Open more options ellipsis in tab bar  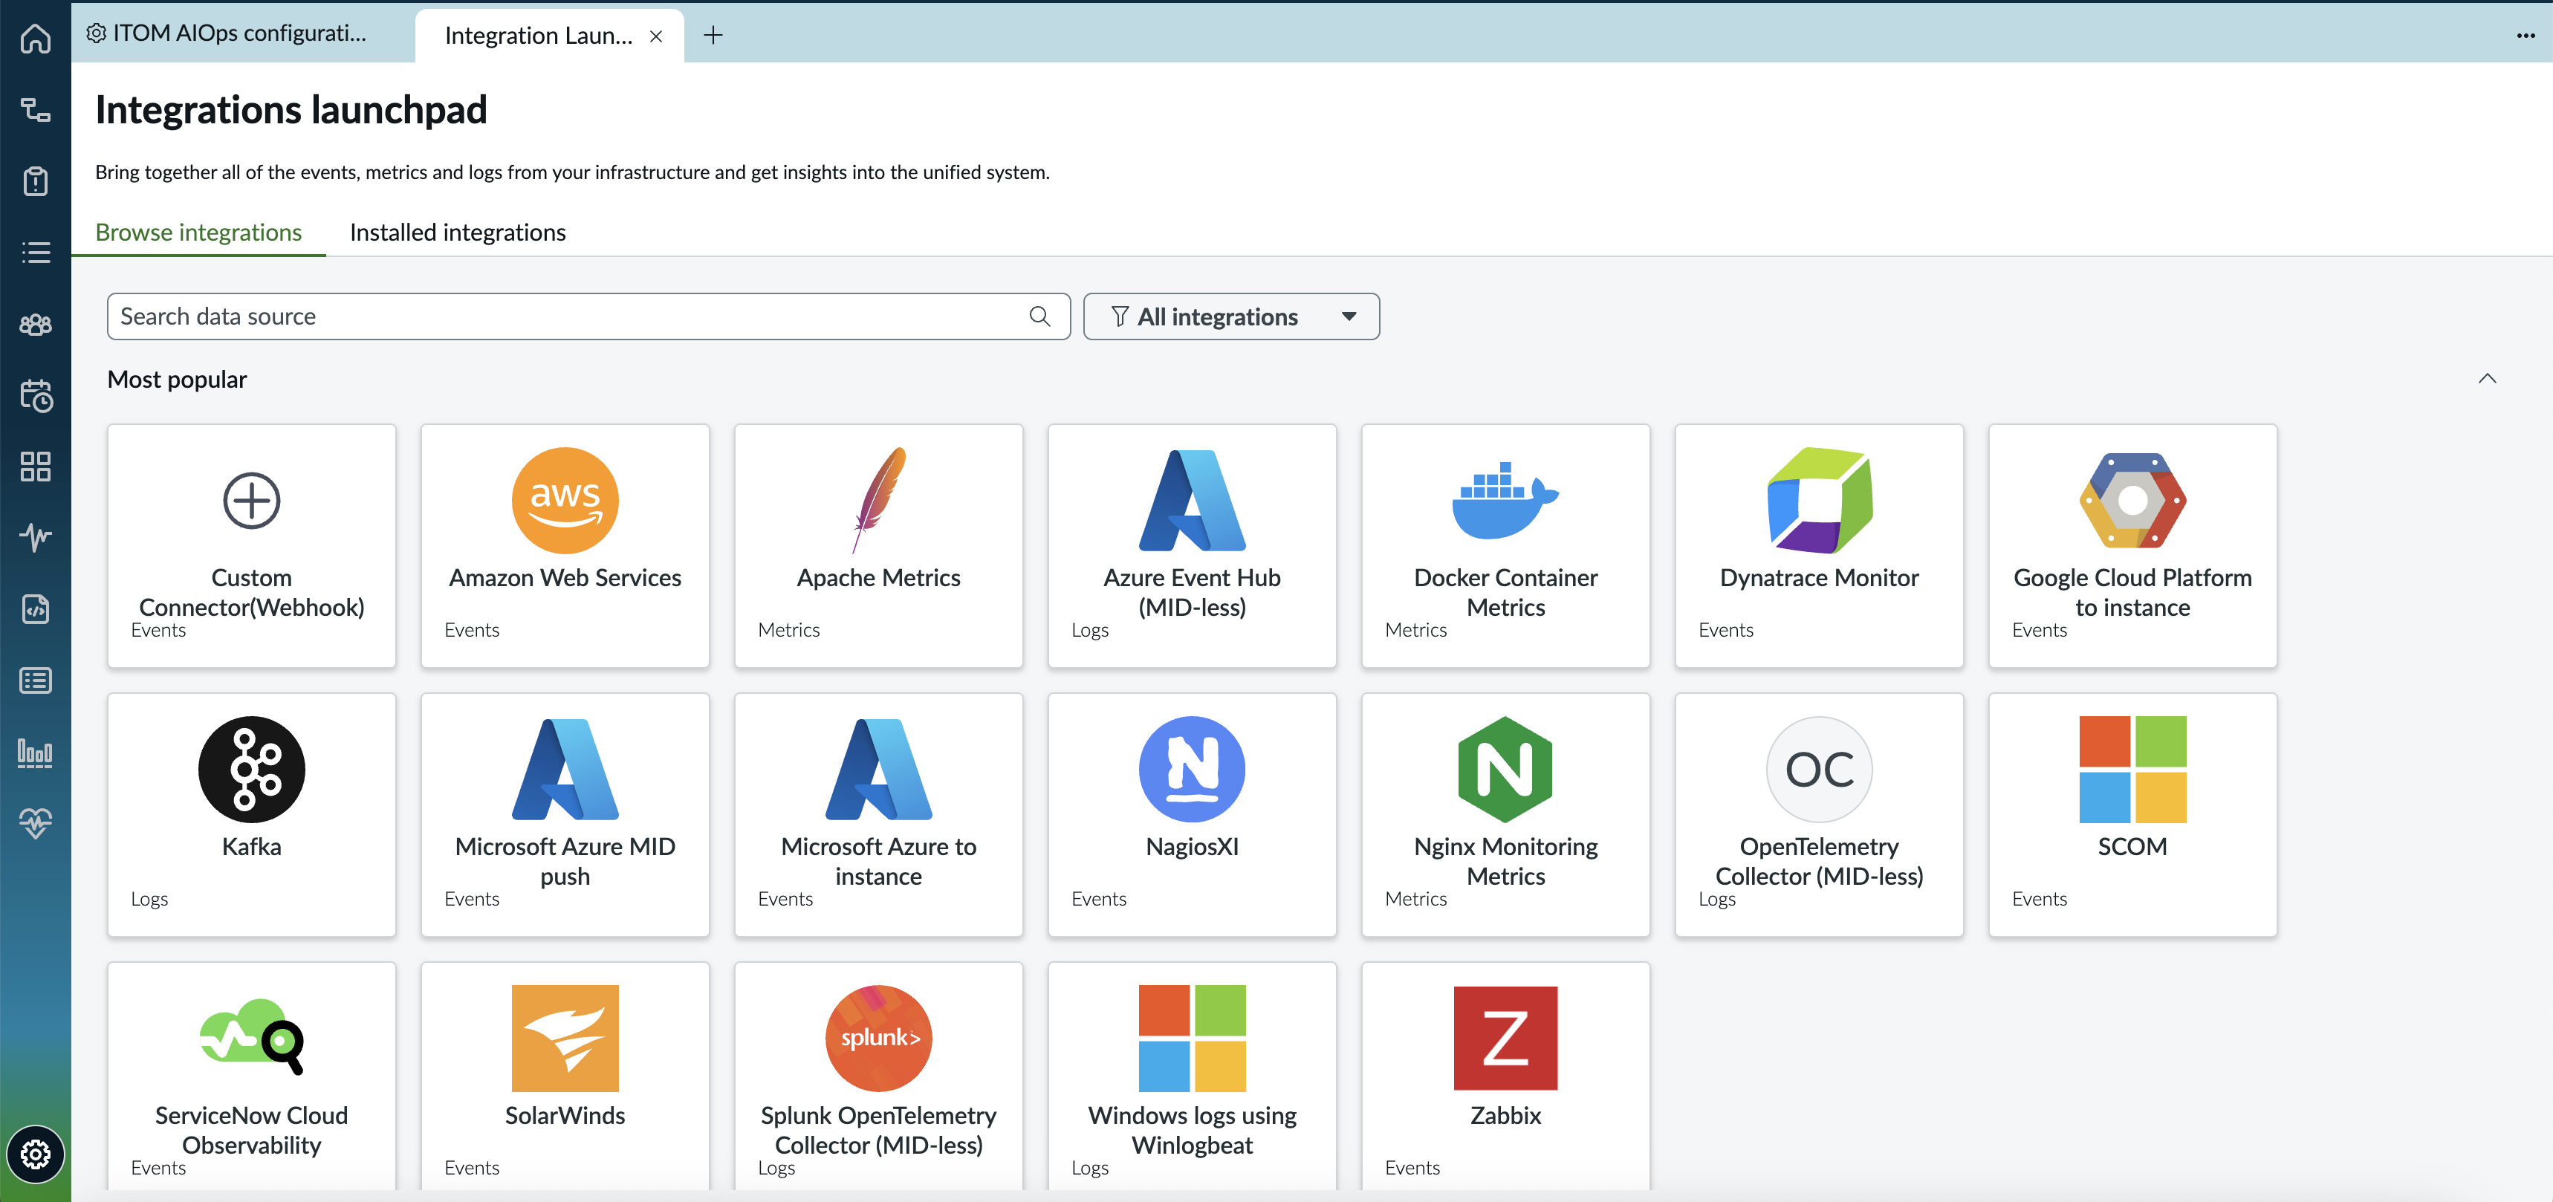coord(2526,36)
